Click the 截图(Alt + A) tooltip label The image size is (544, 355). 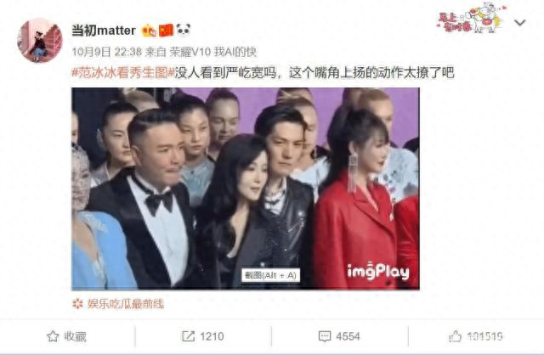coord(270,275)
